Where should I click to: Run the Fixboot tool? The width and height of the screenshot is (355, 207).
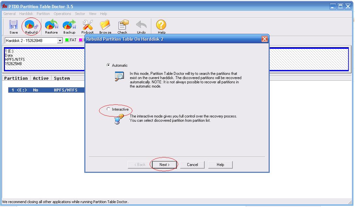[87, 27]
